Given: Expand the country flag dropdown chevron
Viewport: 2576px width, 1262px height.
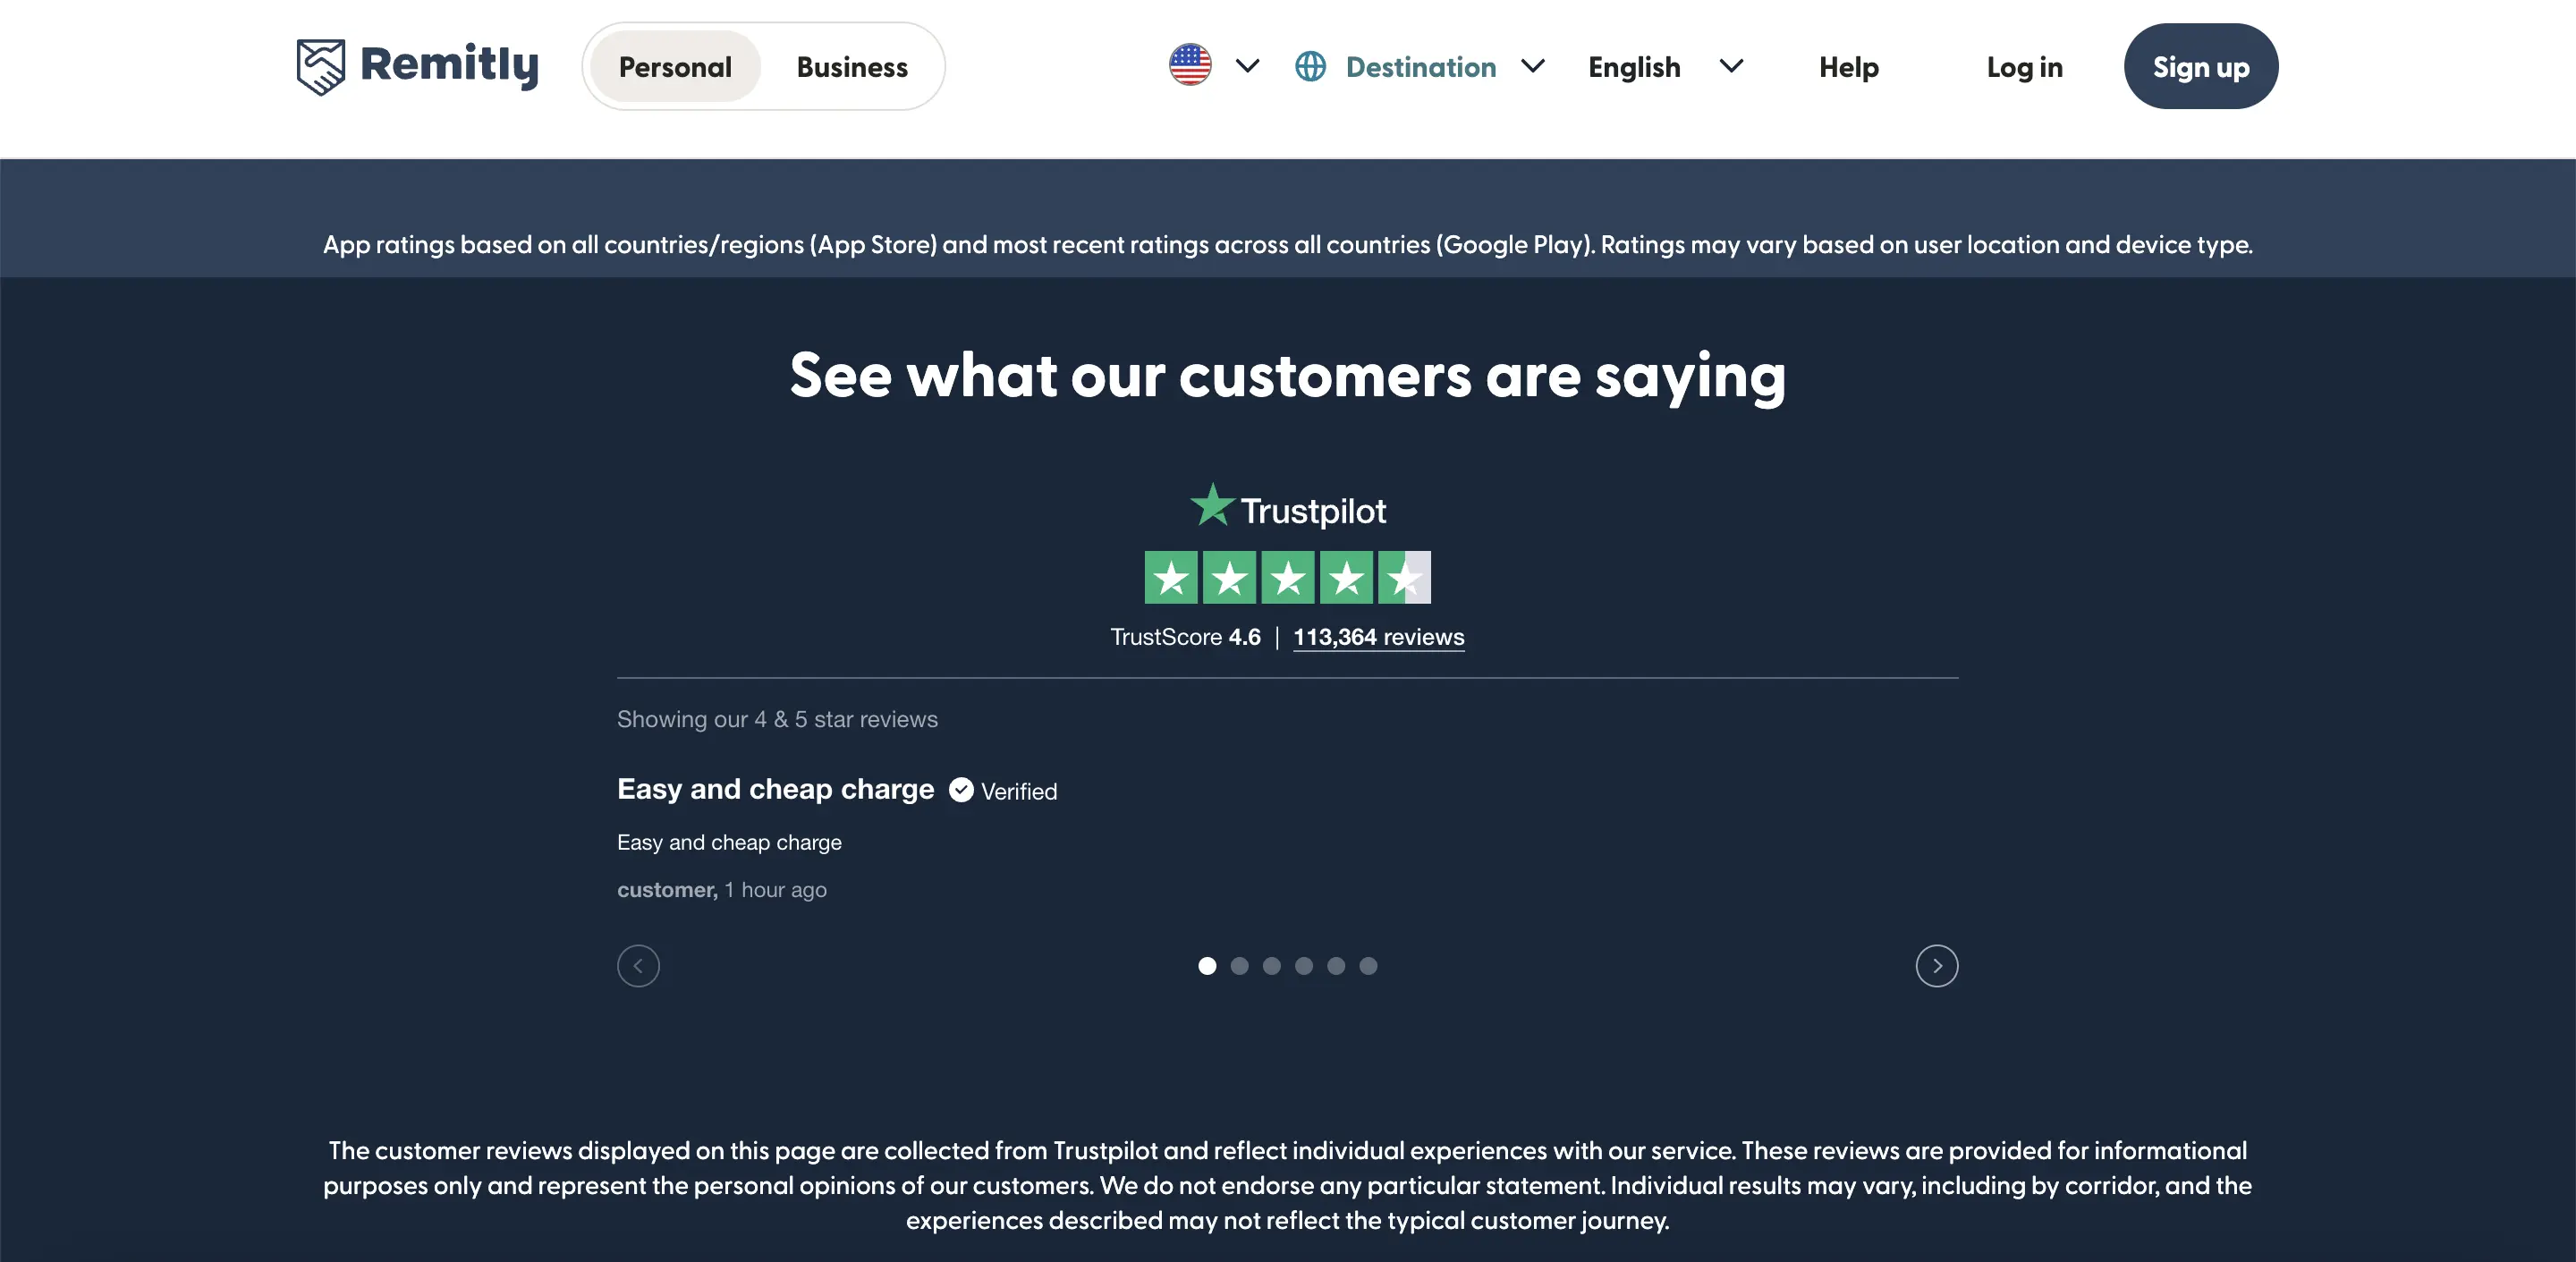Looking at the screenshot, I should (1247, 66).
